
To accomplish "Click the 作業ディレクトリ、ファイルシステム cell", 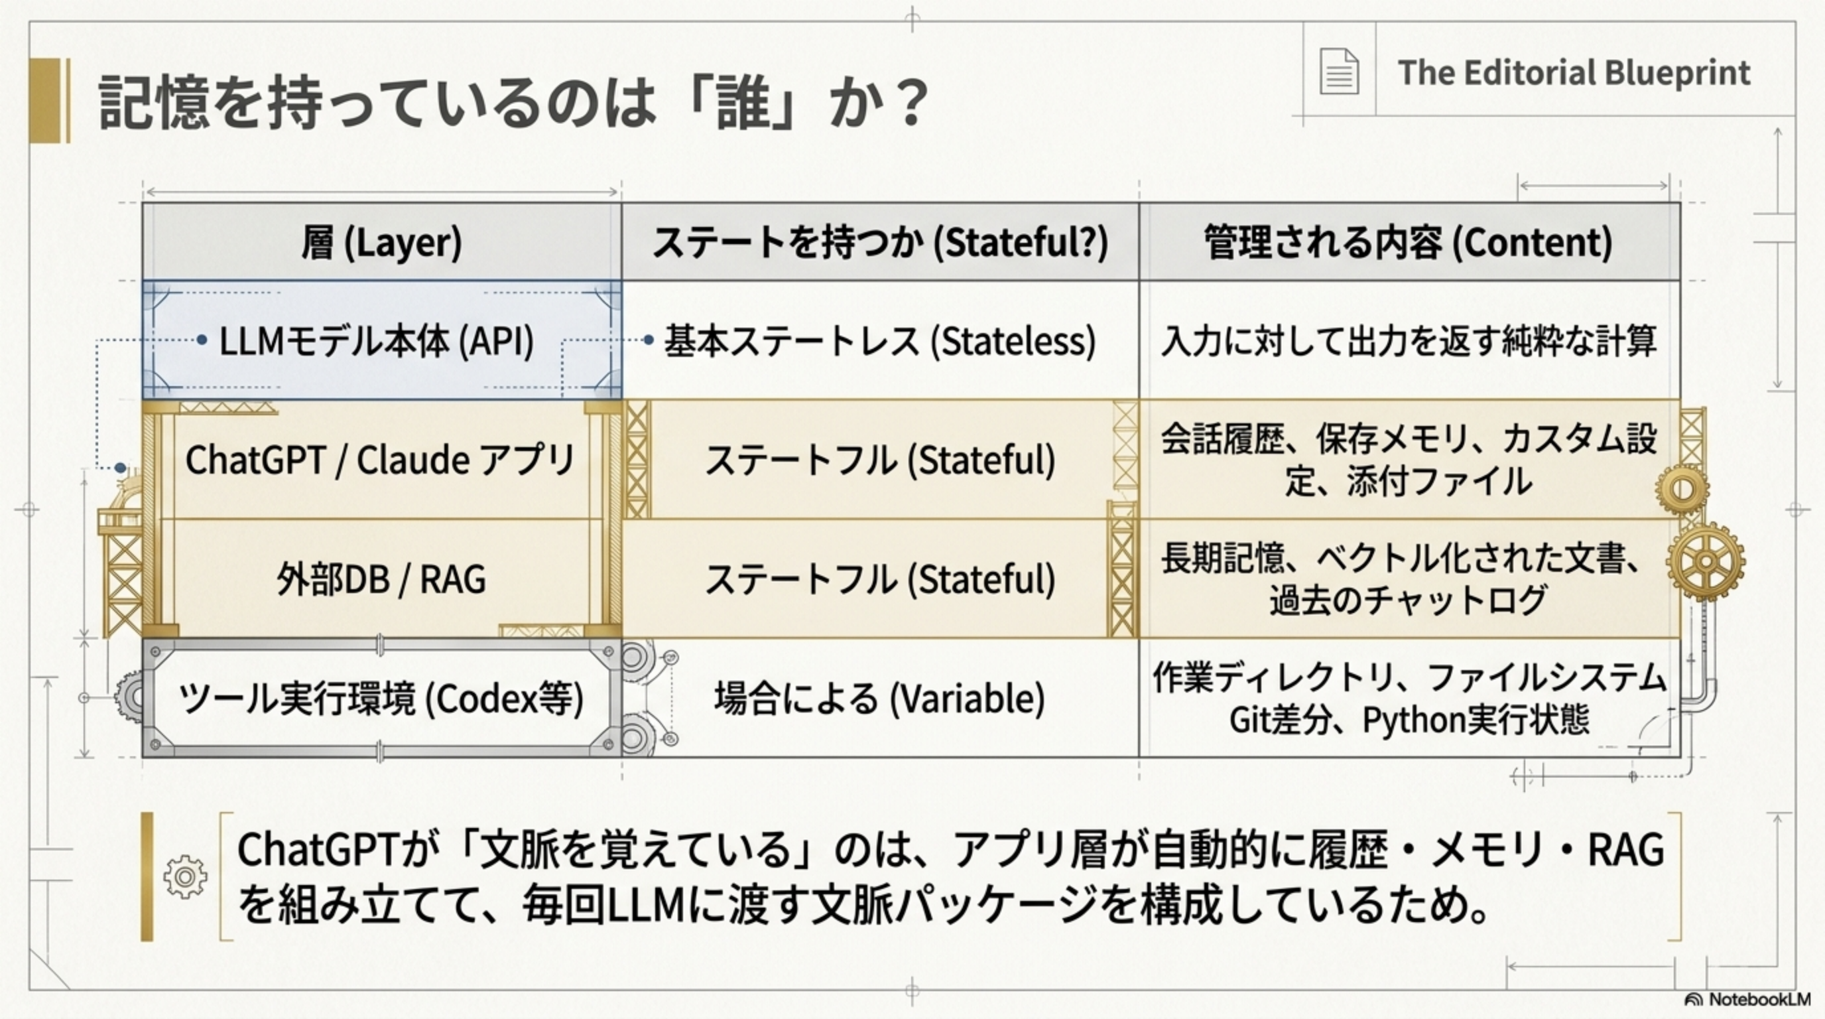I will (x=1409, y=698).
